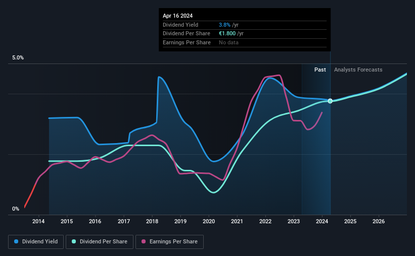The width and height of the screenshot is (415, 256).
Task: Click the 2014 x-axis label
Action: point(38,221)
